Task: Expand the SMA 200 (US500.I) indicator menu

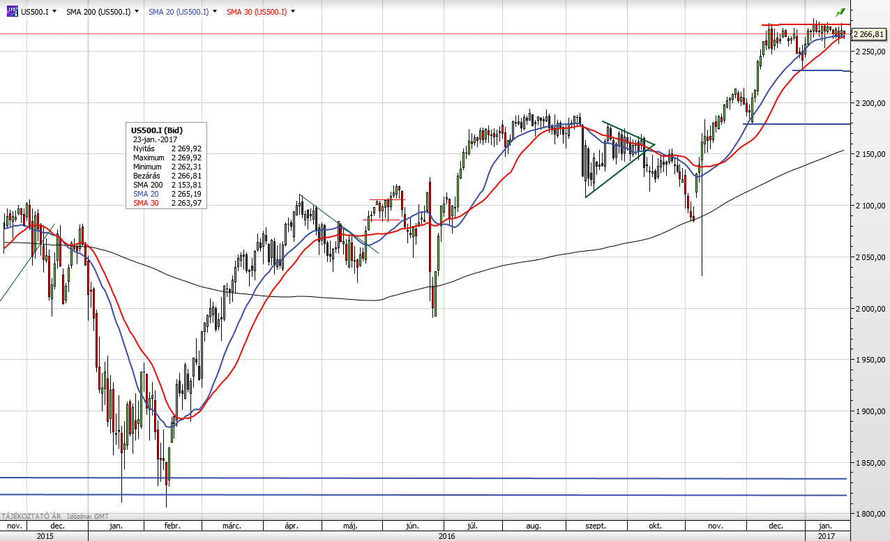Action: click(136, 12)
